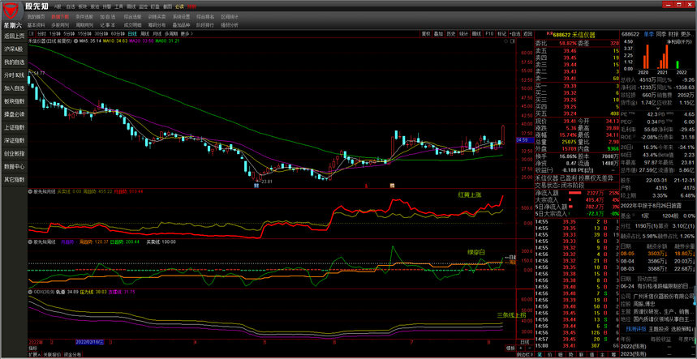Click 模板 button at chart bottom
This screenshot has height=359, width=697.
(510, 348)
